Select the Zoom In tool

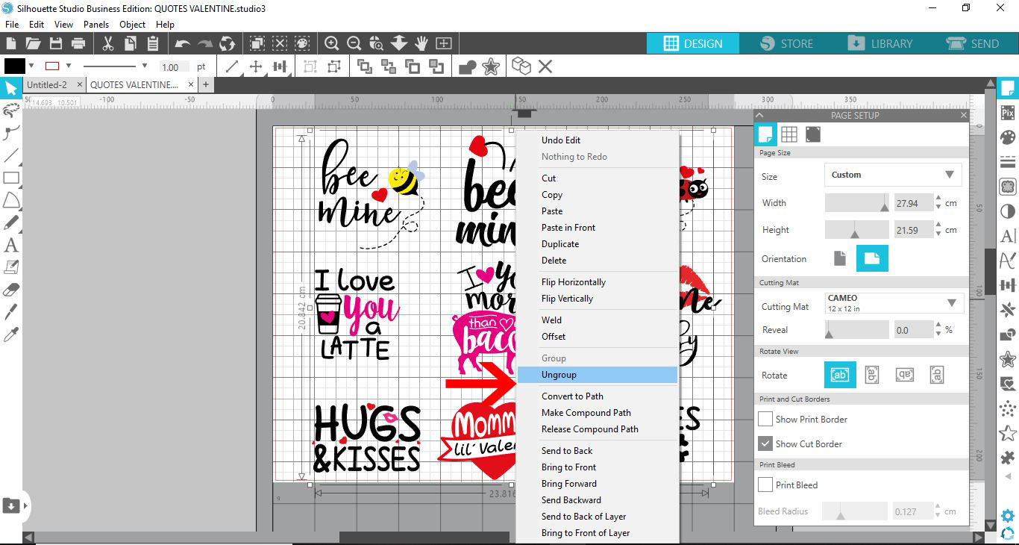point(332,43)
